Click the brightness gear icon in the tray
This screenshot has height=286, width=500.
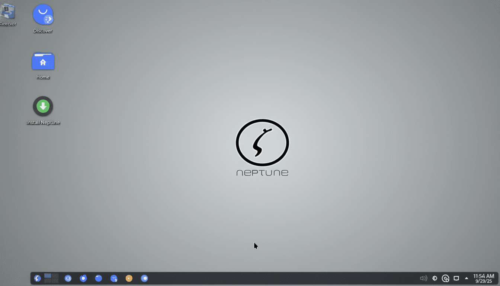tap(435, 278)
